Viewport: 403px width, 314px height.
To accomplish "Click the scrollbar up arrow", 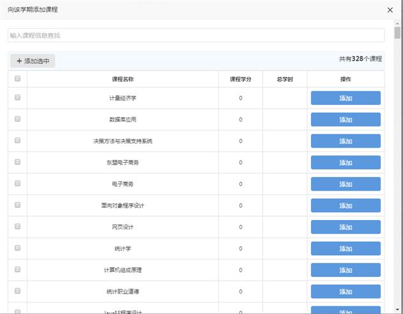I will click(398, 24).
